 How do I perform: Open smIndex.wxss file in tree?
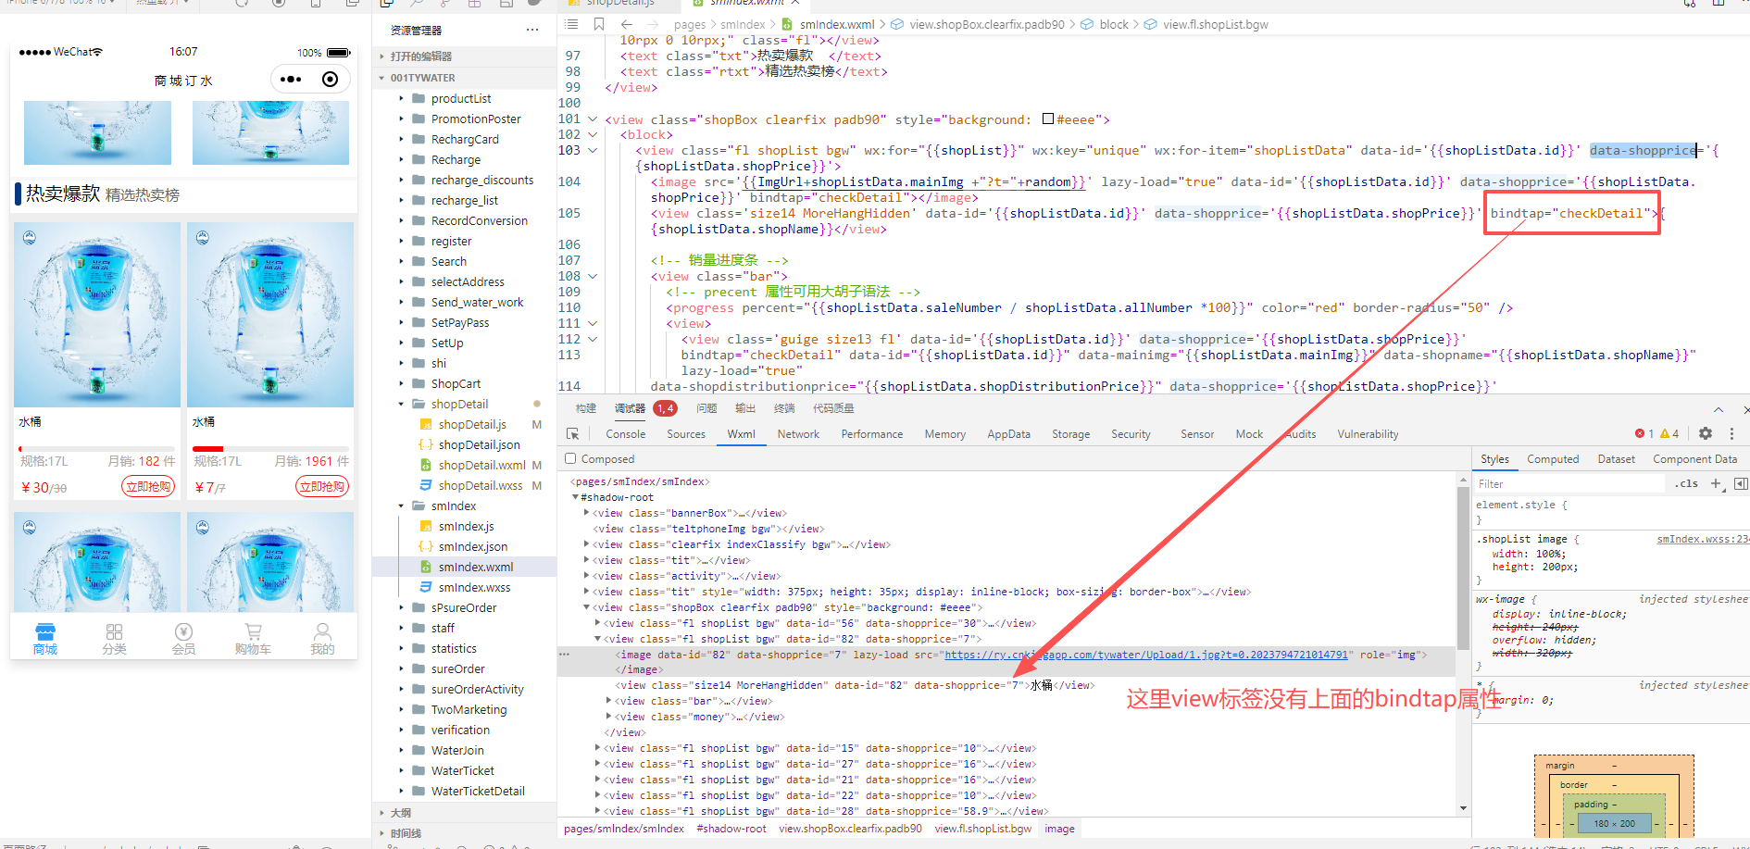click(474, 587)
